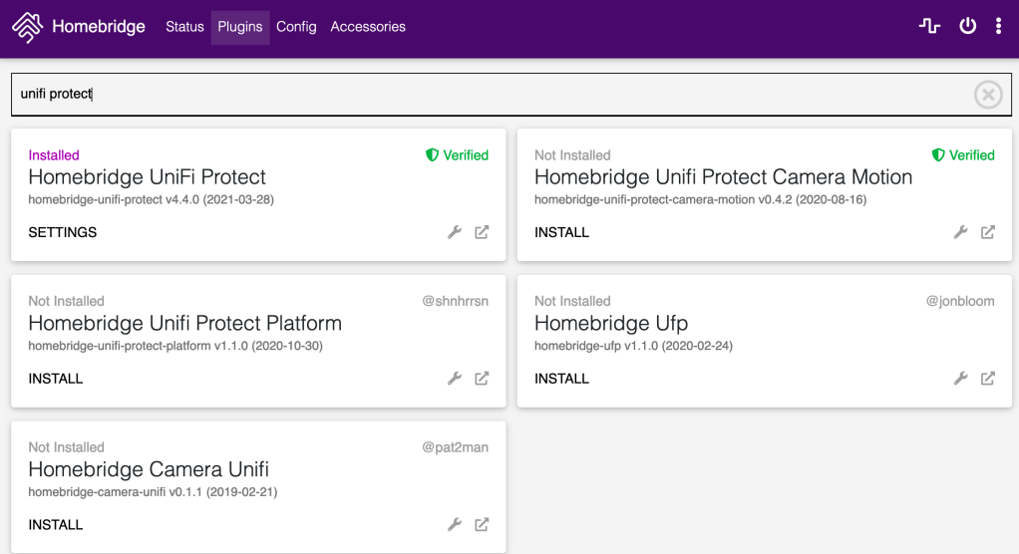Open the terminal/activity pulse icon
1019x554 pixels.
coord(929,27)
